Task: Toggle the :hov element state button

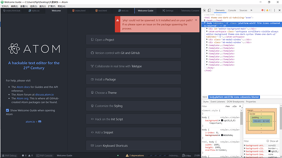Action: pos(228,106)
